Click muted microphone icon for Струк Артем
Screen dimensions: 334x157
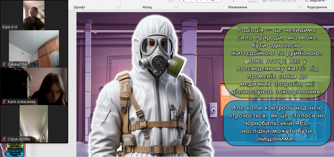[4, 139]
